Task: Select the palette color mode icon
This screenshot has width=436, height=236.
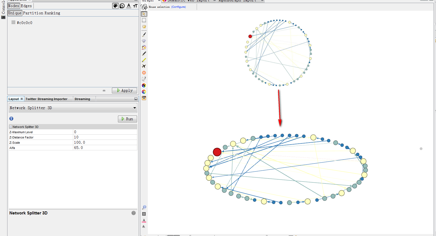Action: click(x=115, y=6)
